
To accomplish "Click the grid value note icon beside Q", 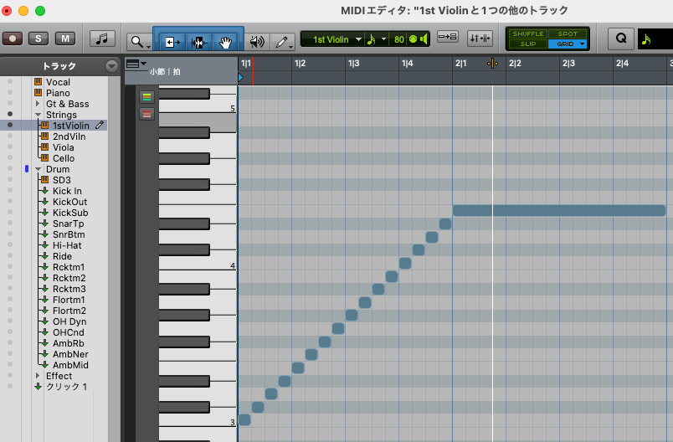I will pos(646,39).
